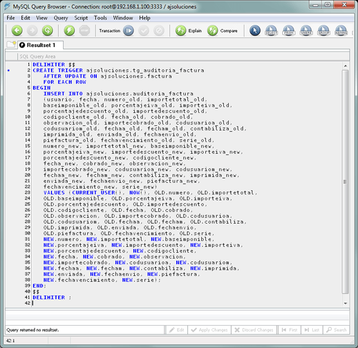The height and width of the screenshot is (348, 358).
Task: Click the transaction rollback icon
Action: 159,31
